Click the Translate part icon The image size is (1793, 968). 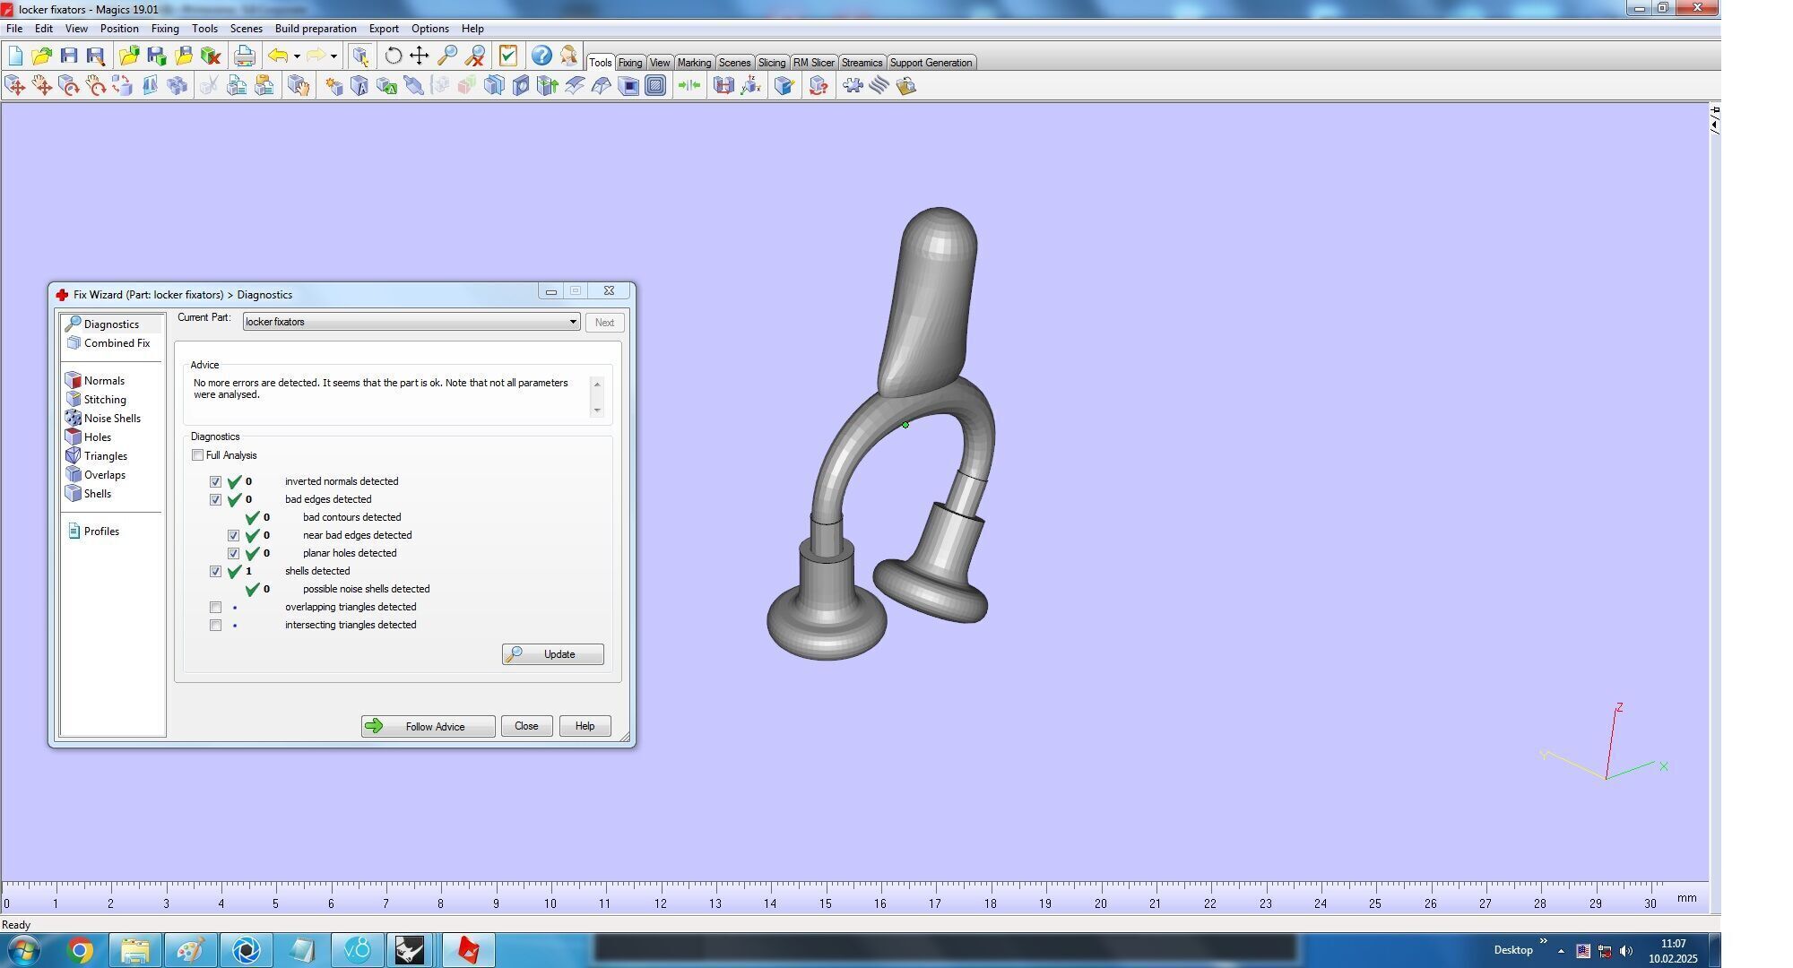point(15,86)
